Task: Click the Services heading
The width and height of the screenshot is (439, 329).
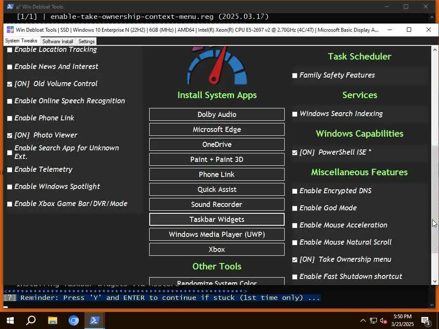Action: tap(360, 95)
